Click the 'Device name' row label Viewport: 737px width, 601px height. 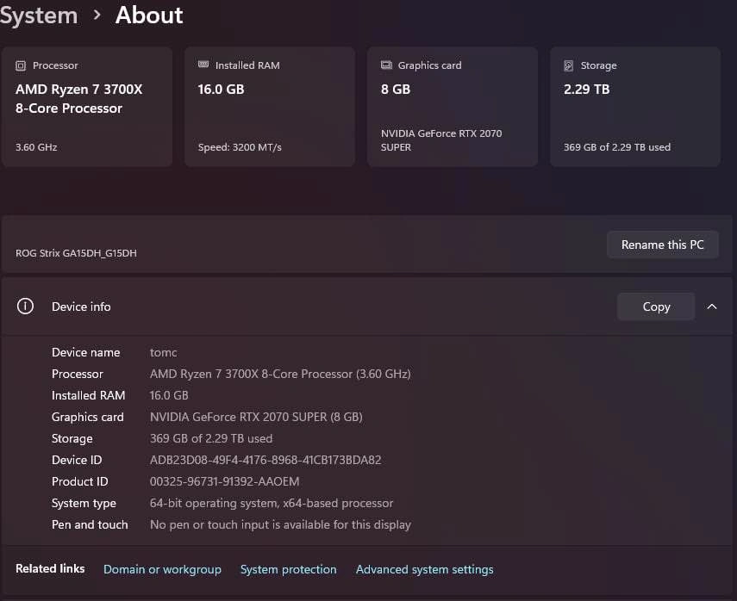85,352
